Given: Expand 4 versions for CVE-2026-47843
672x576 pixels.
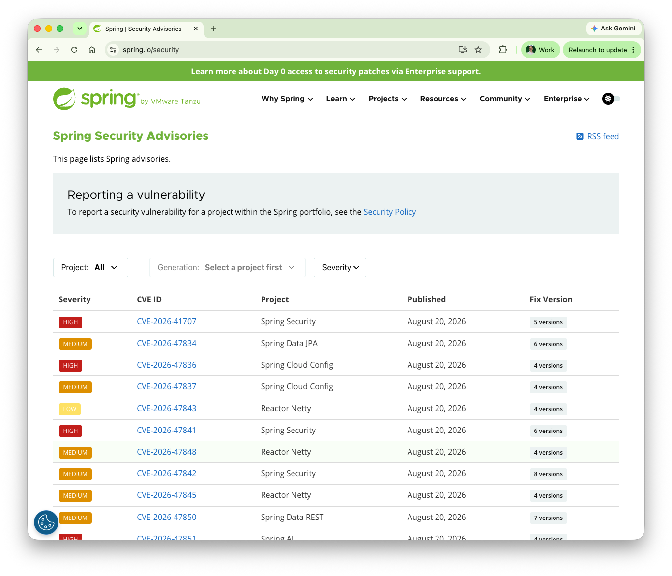Looking at the screenshot, I should click(x=548, y=409).
